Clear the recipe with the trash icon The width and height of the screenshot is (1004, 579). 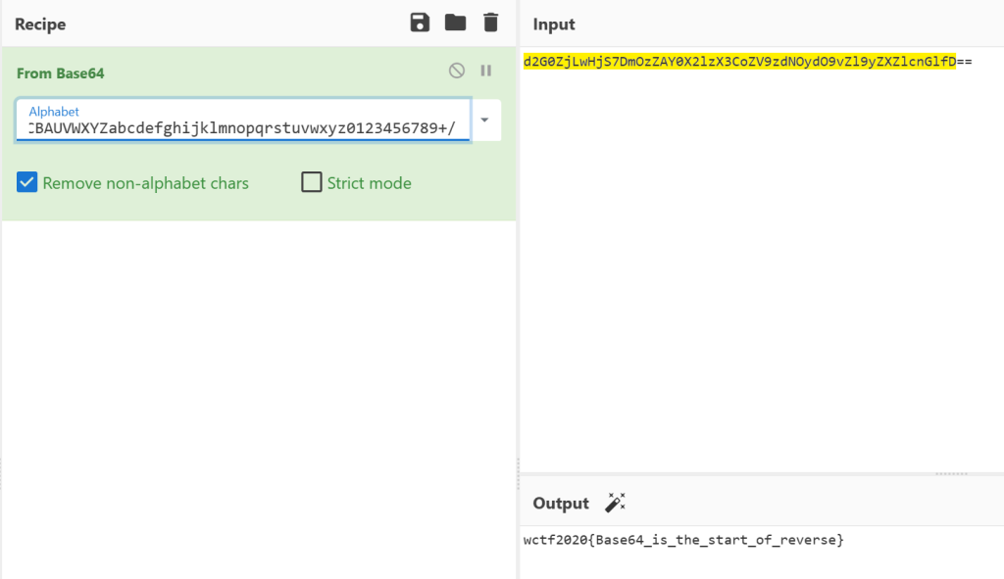pos(490,23)
